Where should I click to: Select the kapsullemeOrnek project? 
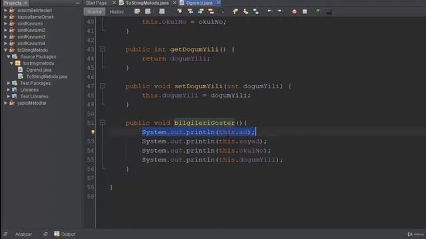click(35, 17)
